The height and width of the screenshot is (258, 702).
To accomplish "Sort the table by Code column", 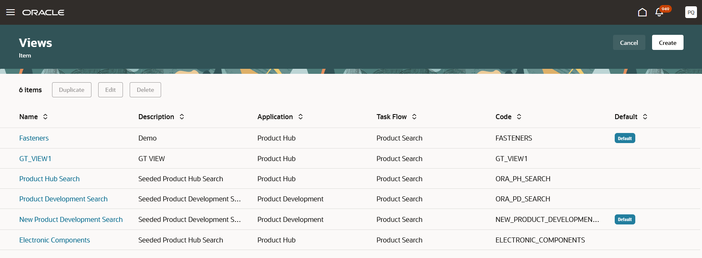I will click(519, 117).
